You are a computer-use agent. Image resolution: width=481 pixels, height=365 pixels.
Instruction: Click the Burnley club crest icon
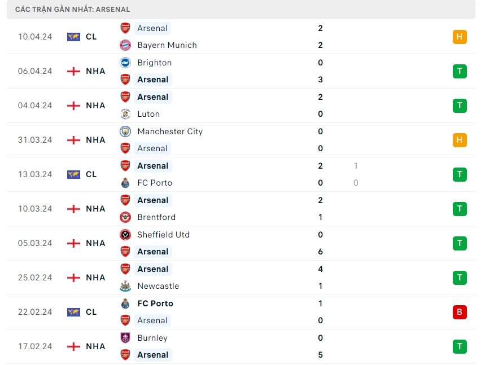pyautogui.click(x=125, y=338)
